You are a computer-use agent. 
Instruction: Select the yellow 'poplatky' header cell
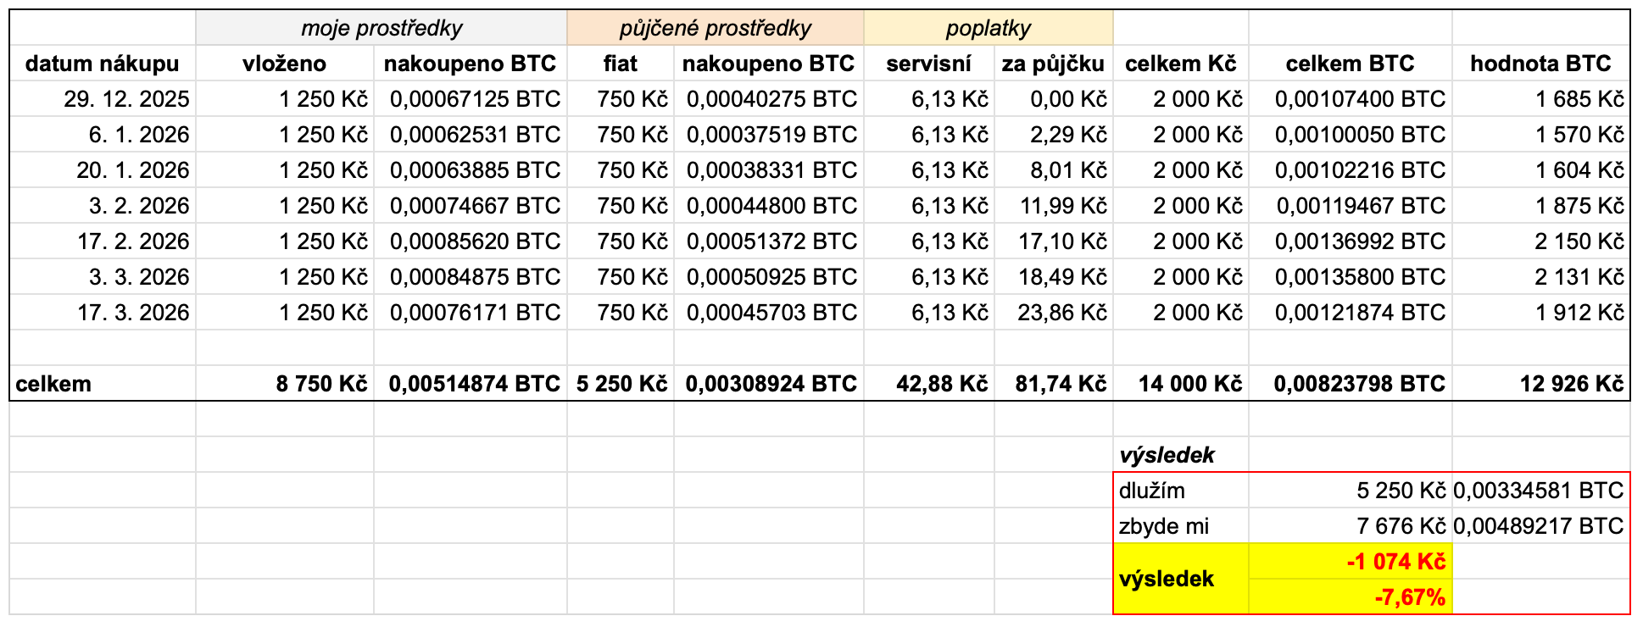tap(989, 28)
